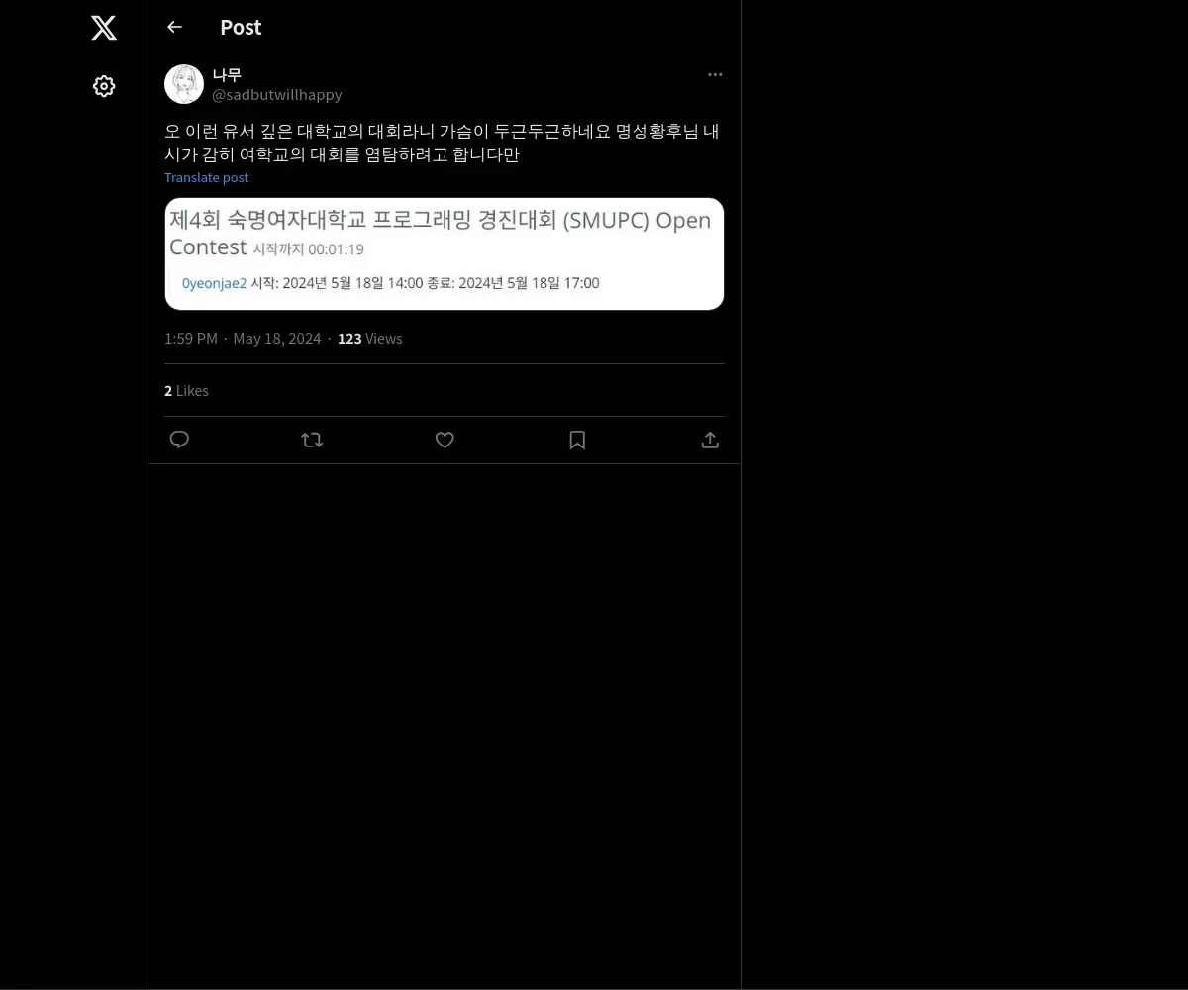Bookmark this post with the bookmark icon

(577, 440)
